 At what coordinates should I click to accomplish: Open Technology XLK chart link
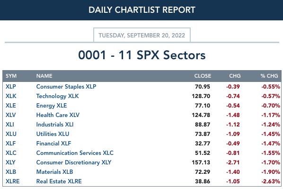click(x=57, y=96)
